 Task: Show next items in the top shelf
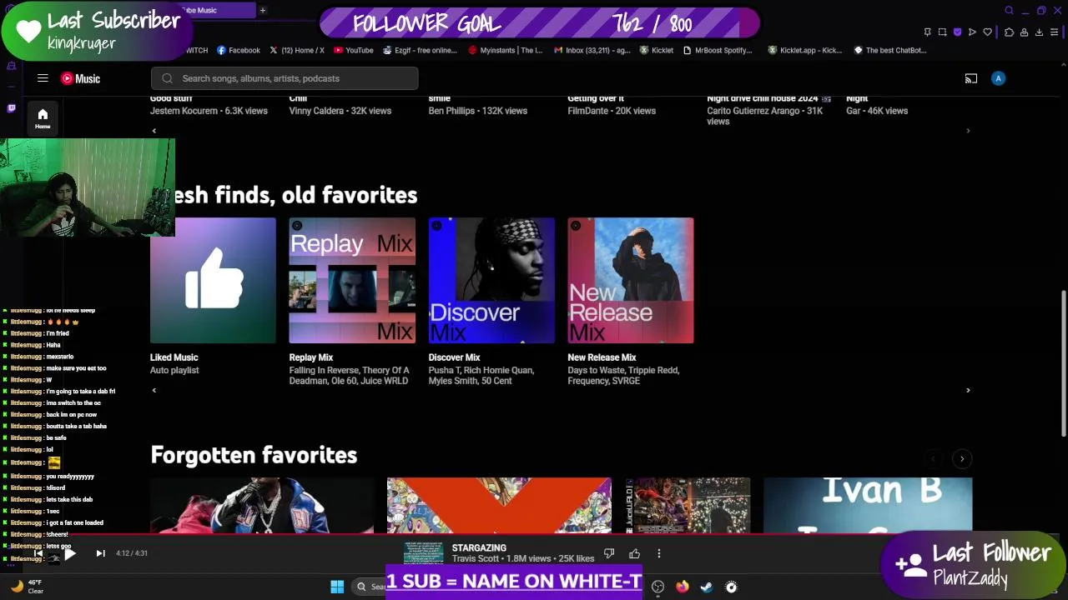point(968,131)
